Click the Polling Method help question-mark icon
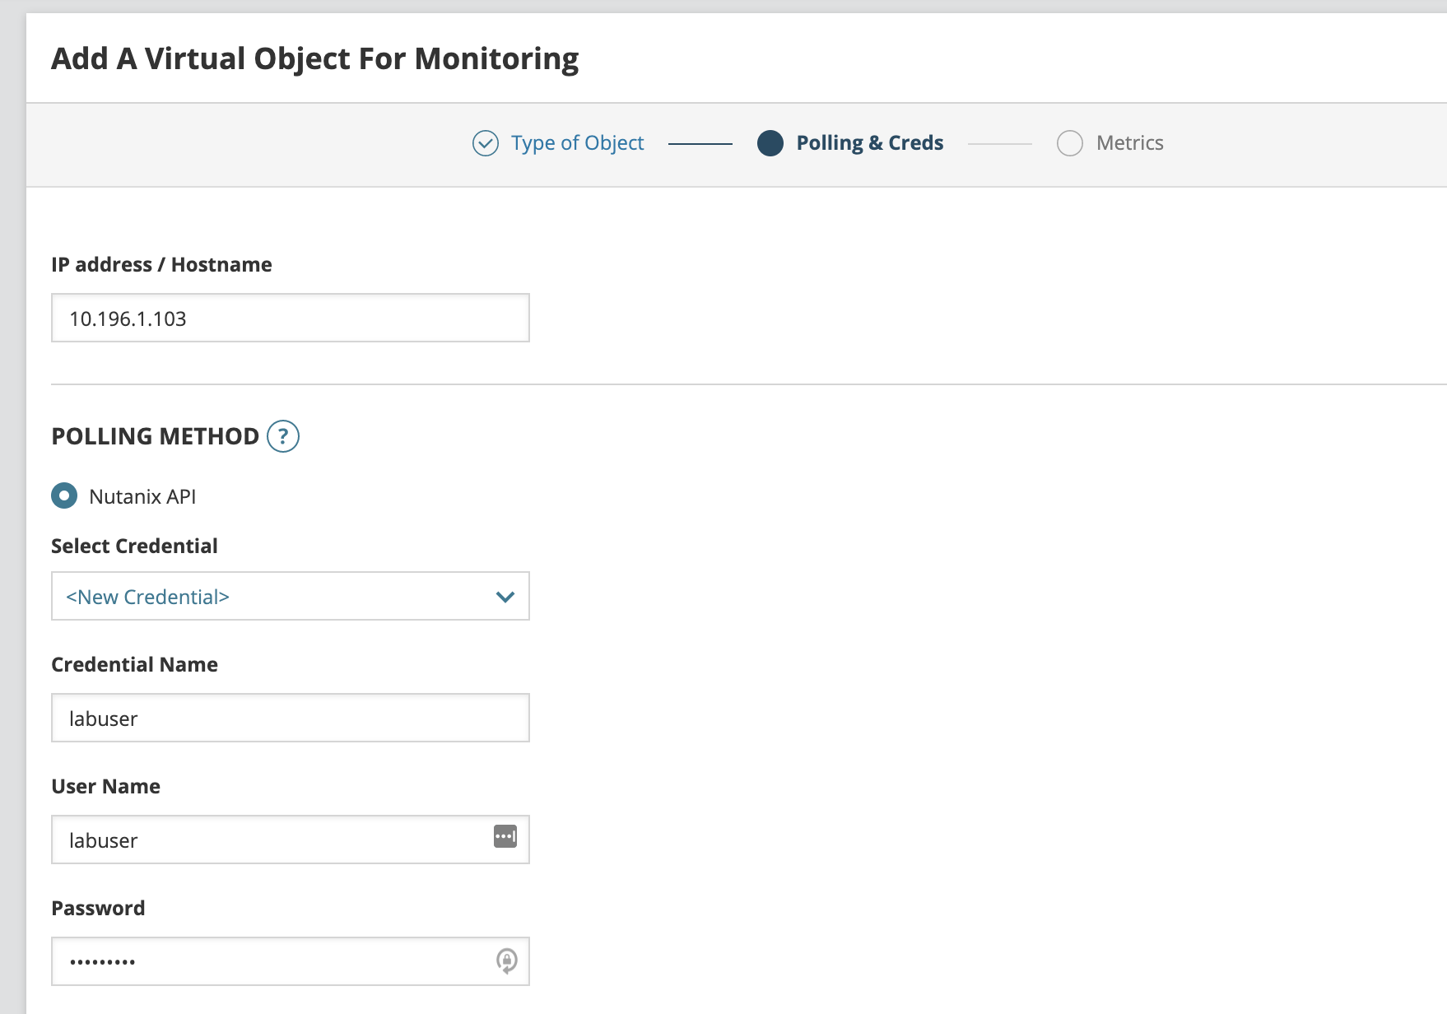The image size is (1447, 1014). 283,436
